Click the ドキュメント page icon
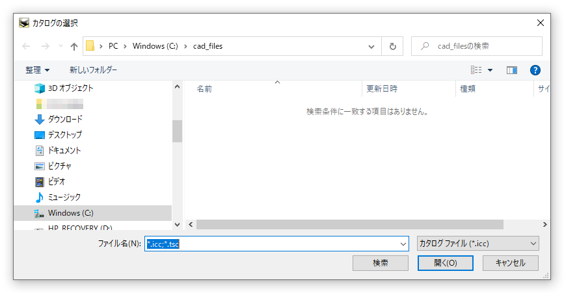564x293 pixels. 40,151
